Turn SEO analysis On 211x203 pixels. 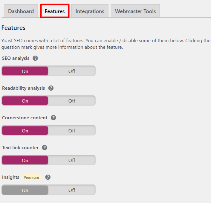click(25, 71)
